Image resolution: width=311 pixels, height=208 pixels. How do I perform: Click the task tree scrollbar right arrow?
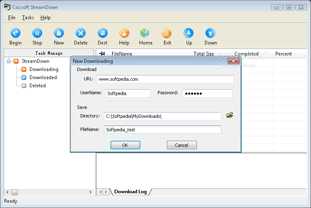point(90,192)
